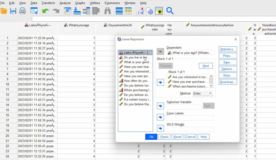
Task: Click the arrow button for Independents block
Action: click(160, 82)
